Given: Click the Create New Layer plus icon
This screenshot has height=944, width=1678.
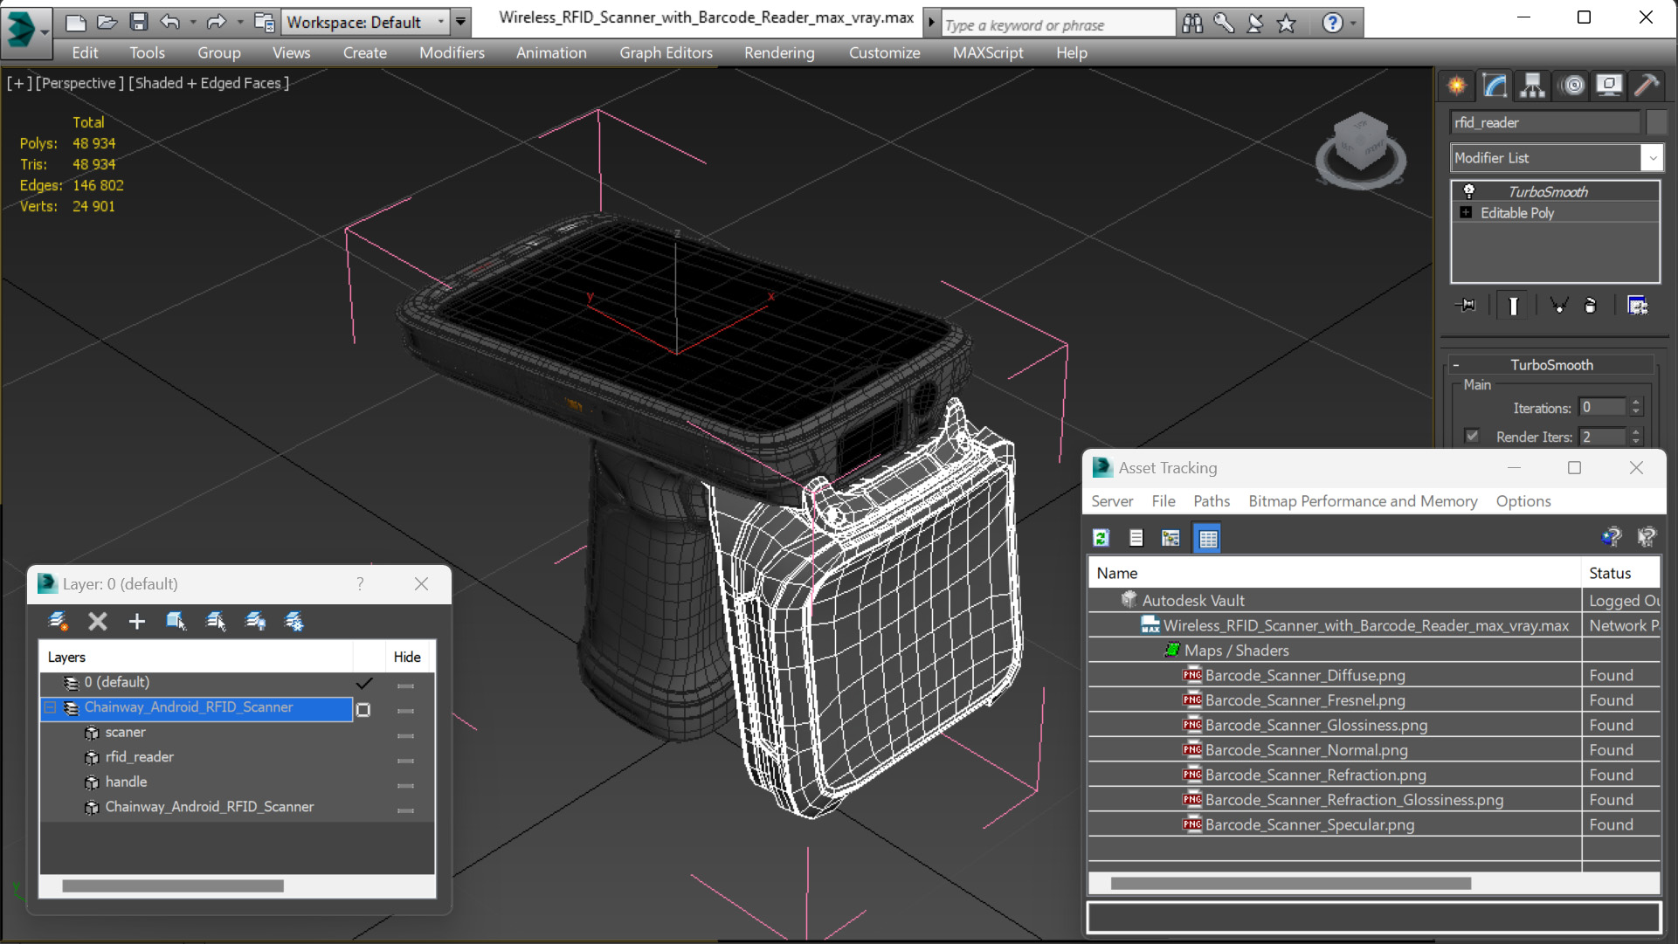Looking at the screenshot, I should [137, 621].
